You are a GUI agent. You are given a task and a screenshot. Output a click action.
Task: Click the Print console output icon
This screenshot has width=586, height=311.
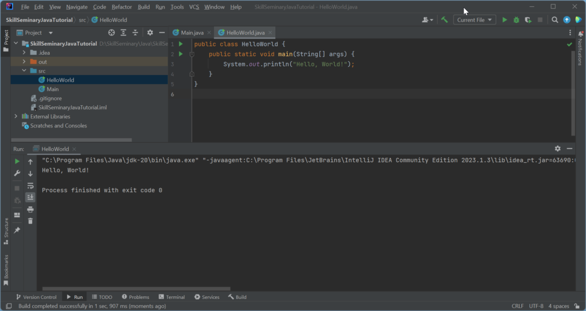[x=30, y=209]
